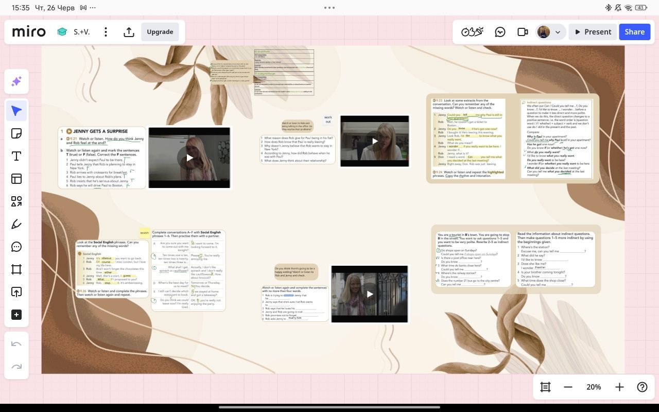659x412 pixels.
Task: Zoom out with the minus button
Action: click(x=568, y=387)
